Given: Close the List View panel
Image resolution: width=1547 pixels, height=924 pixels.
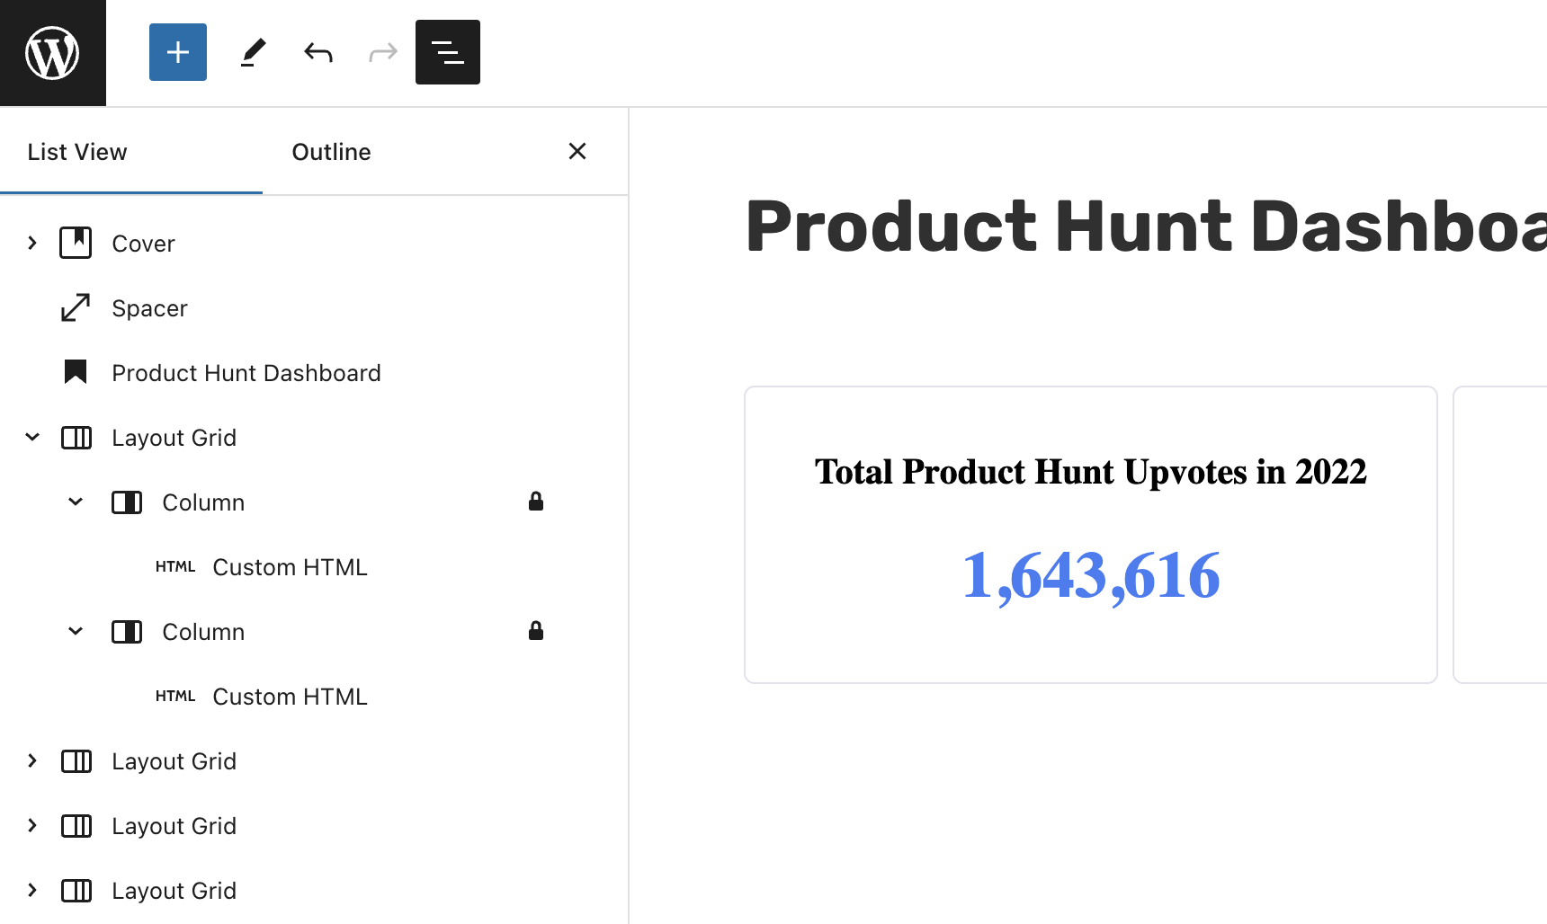Looking at the screenshot, I should (x=577, y=151).
